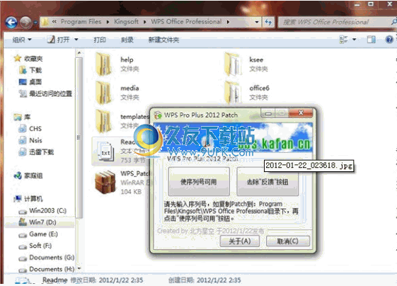The width and height of the screenshot is (397, 286).
Task: Click the 桌面 desktop icon in sidebar
Action: (x=23, y=82)
